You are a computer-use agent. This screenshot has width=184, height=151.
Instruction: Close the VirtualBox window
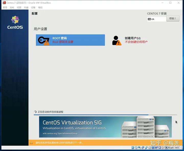178,3
